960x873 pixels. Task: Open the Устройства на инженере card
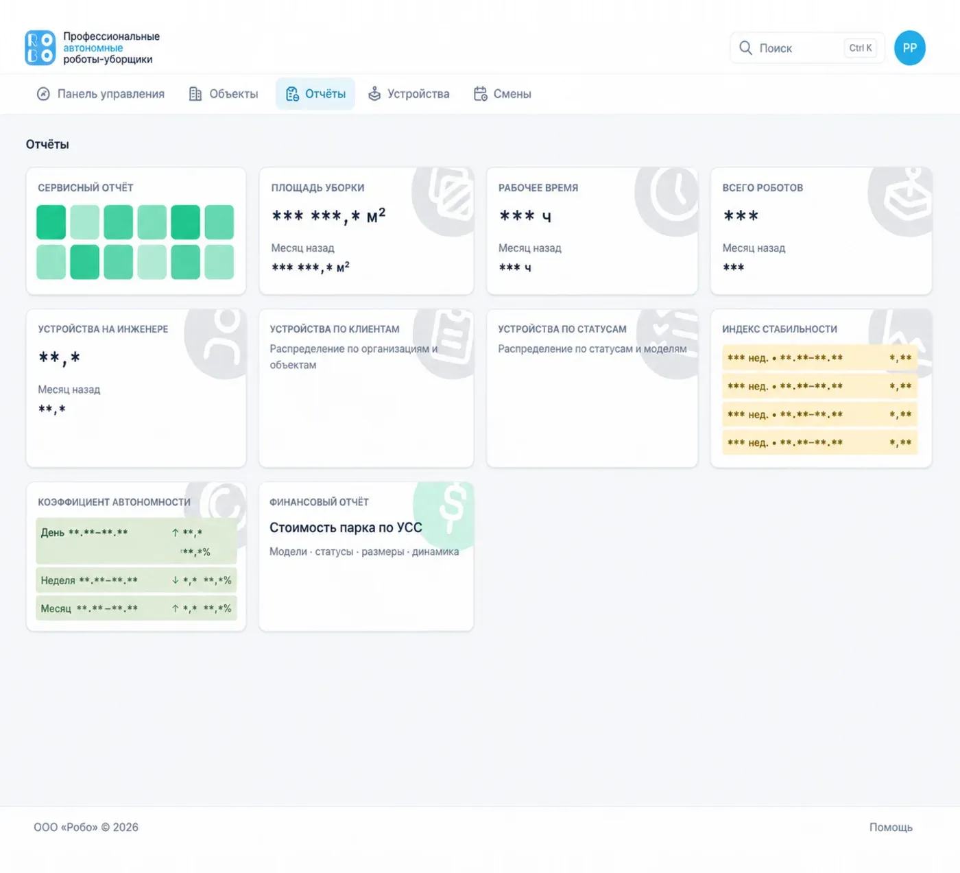pyautogui.click(x=136, y=388)
